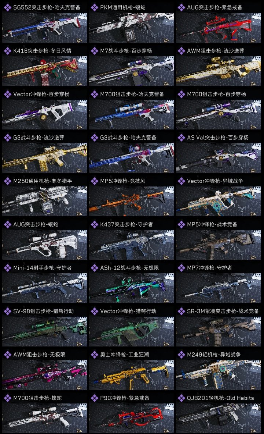Select the K437突击步枪-守护者 weapon card
This screenshot has height=434, width=264.
132,239
